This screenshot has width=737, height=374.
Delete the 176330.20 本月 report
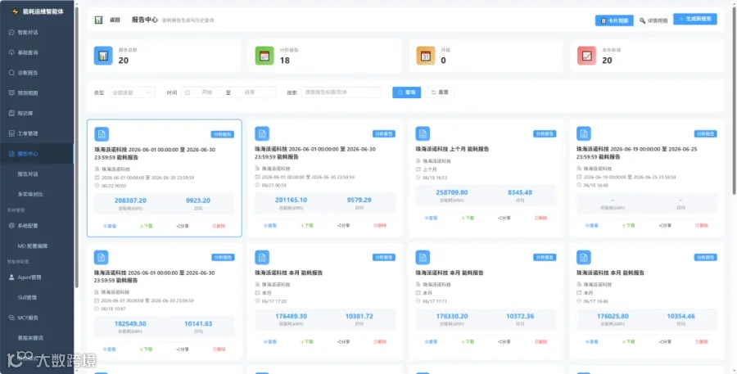point(541,342)
